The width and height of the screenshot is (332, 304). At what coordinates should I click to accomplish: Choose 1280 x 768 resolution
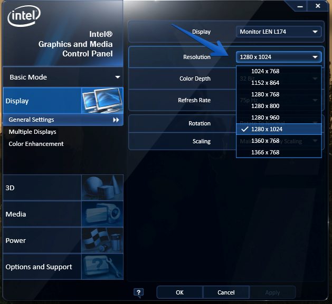point(279,94)
